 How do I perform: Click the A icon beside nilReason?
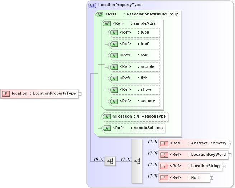[107, 117]
